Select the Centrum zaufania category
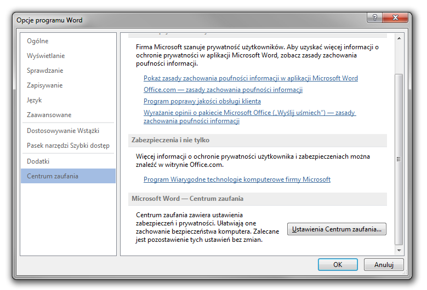The image size is (427, 290). 68,176
